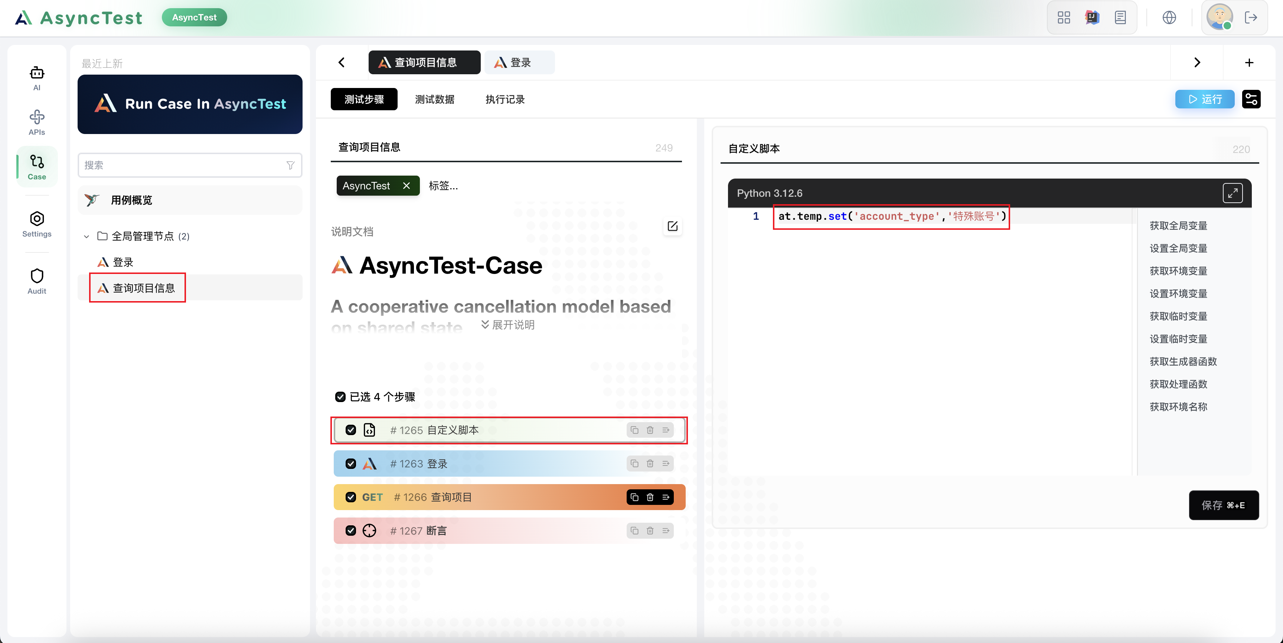
Task: Open run settings icon next to 运行
Action: (1251, 99)
